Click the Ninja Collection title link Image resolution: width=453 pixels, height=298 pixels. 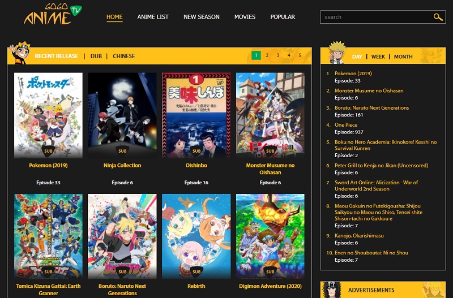(x=122, y=165)
